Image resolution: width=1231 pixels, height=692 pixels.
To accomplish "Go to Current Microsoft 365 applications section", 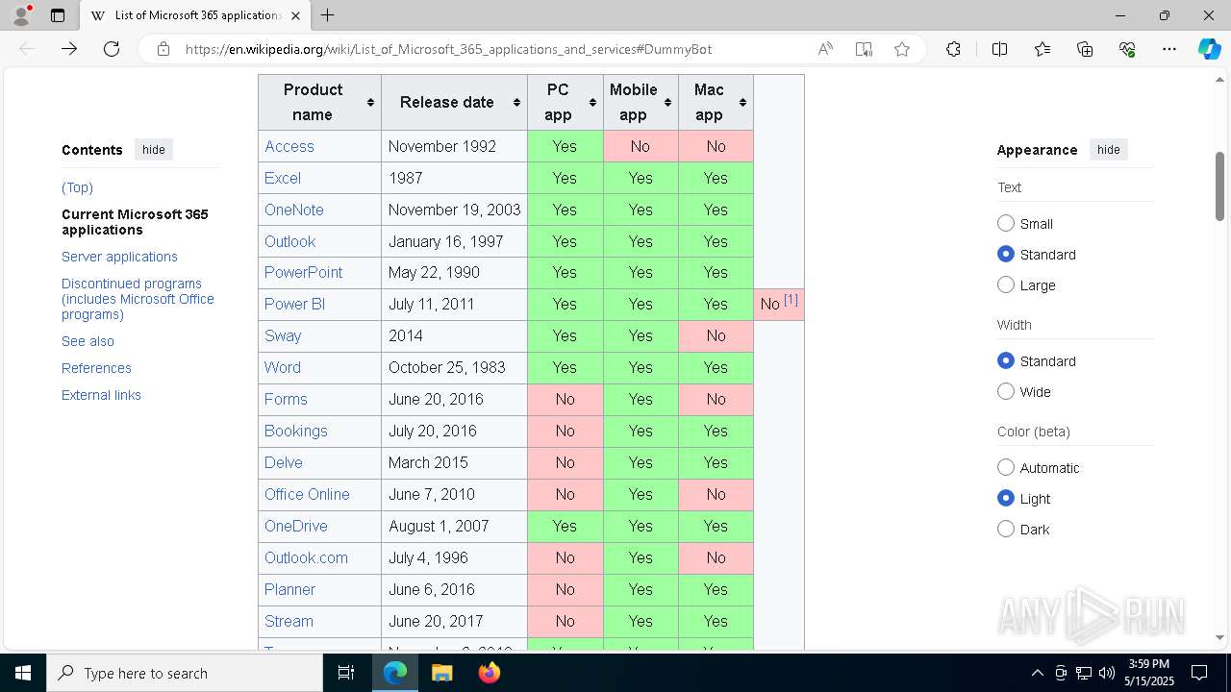I will pyautogui.click(x=135, y=222).
